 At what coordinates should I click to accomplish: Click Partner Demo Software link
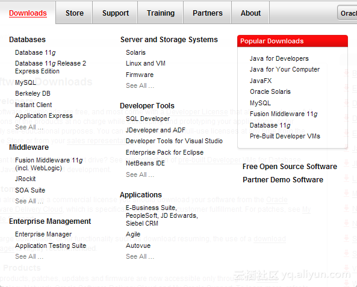283,180
